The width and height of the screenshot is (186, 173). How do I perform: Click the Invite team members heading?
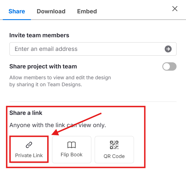39,35
